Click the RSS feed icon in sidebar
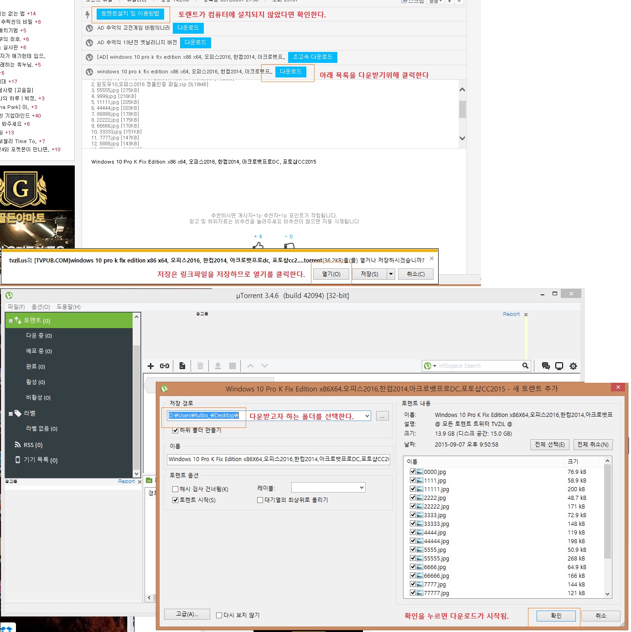631x632 pixels. coord(18,445)
